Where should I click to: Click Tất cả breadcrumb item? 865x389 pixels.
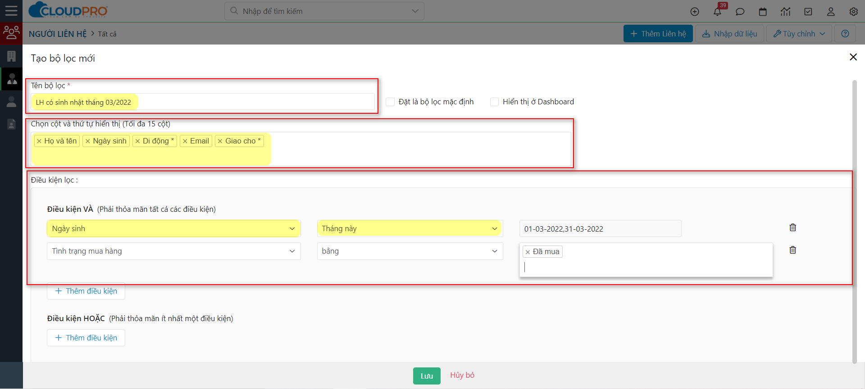click(x=107, y=34)
